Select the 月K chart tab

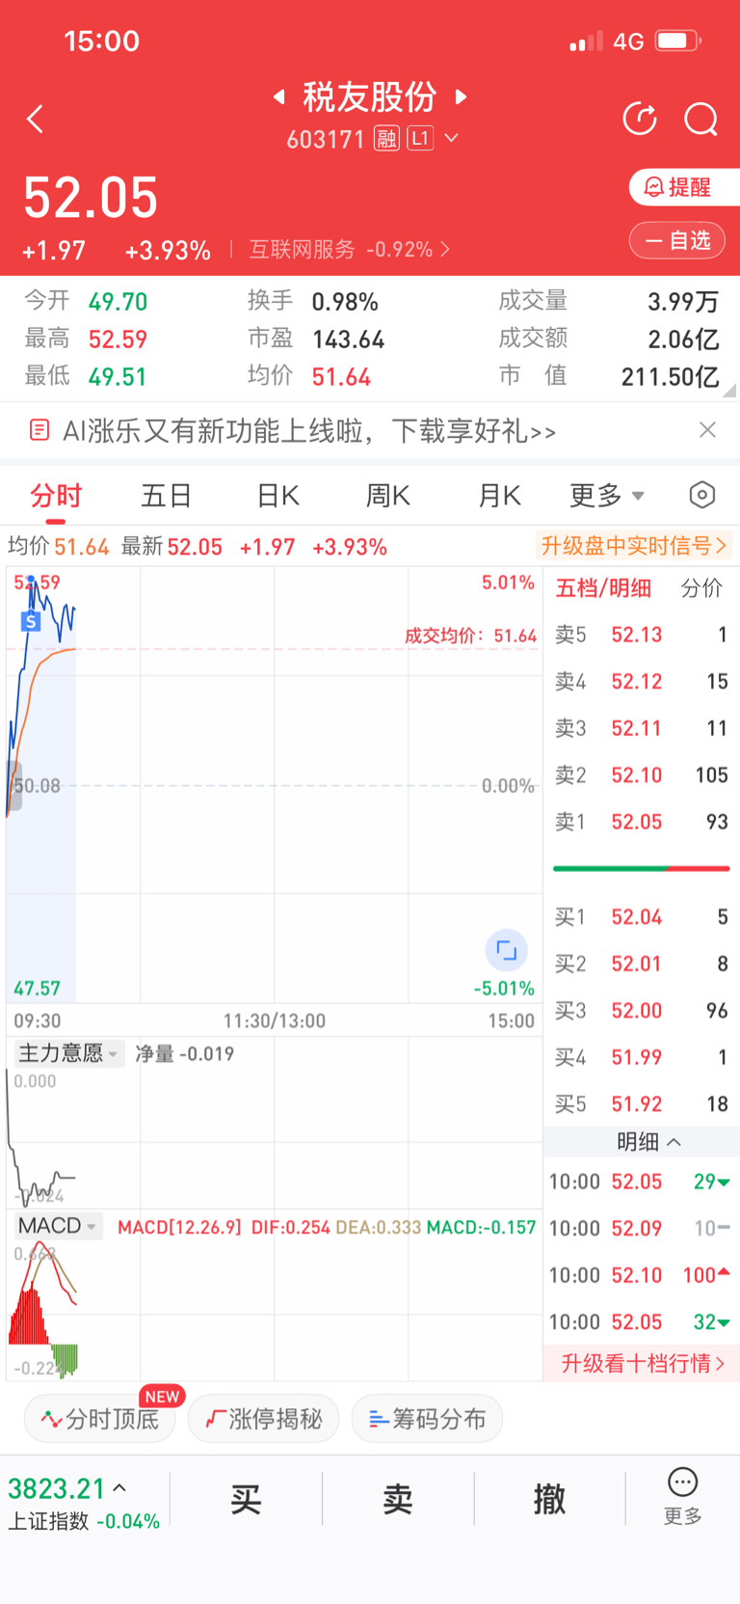pyautogui.click(x=499, y=496)
